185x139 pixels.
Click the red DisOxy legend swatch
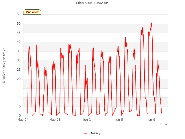pos(85,134)
